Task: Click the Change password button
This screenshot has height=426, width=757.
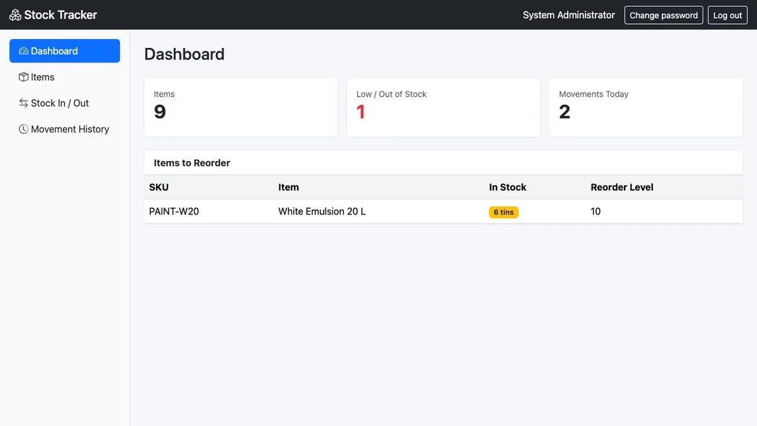Action: click(x=664, y=15)
